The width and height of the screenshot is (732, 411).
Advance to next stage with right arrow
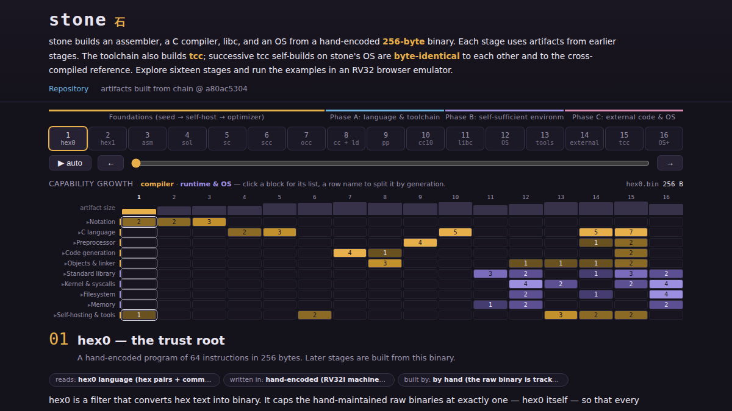670,163
